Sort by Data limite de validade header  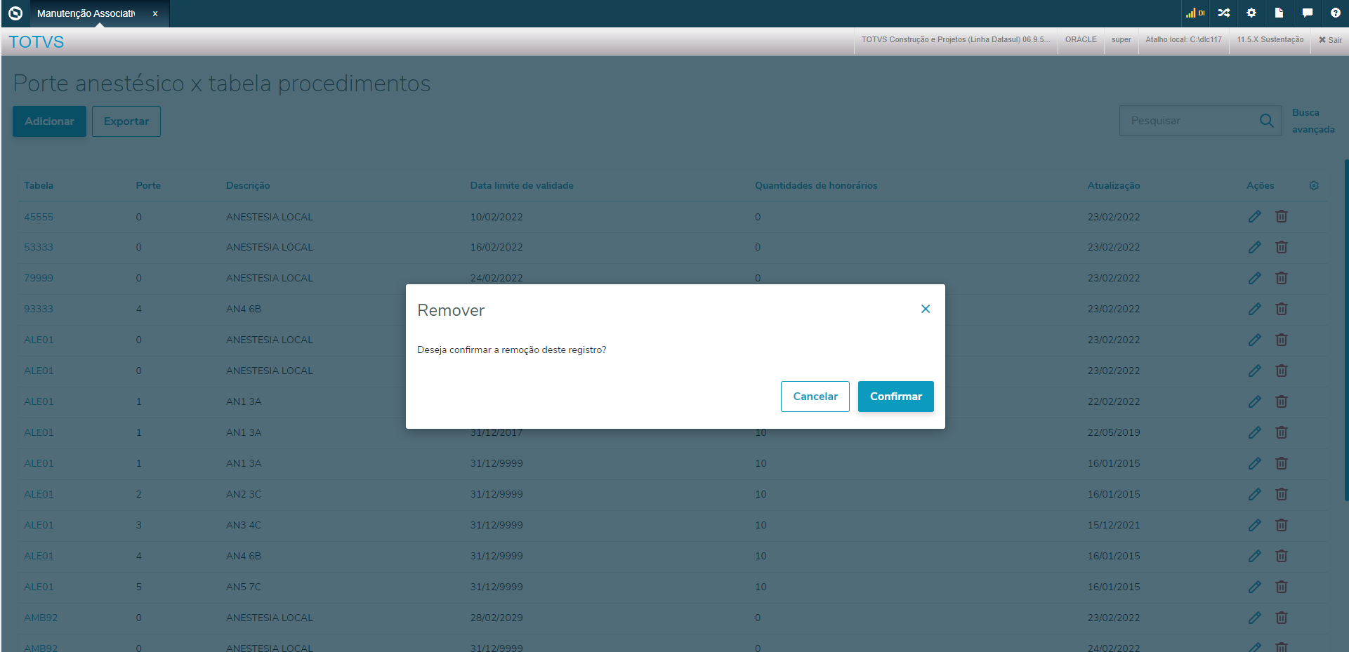pyautogui.click(x=522, y=185)
